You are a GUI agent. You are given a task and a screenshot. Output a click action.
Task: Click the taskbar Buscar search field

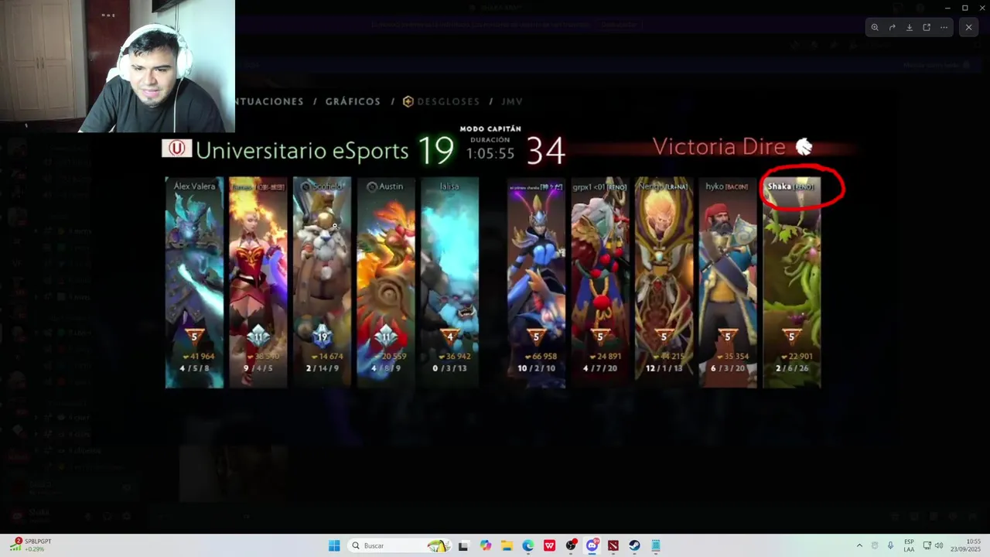point(398,545)
